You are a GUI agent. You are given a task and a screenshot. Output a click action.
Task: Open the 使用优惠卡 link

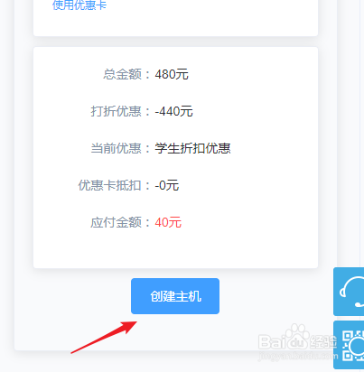pos(79,5)
